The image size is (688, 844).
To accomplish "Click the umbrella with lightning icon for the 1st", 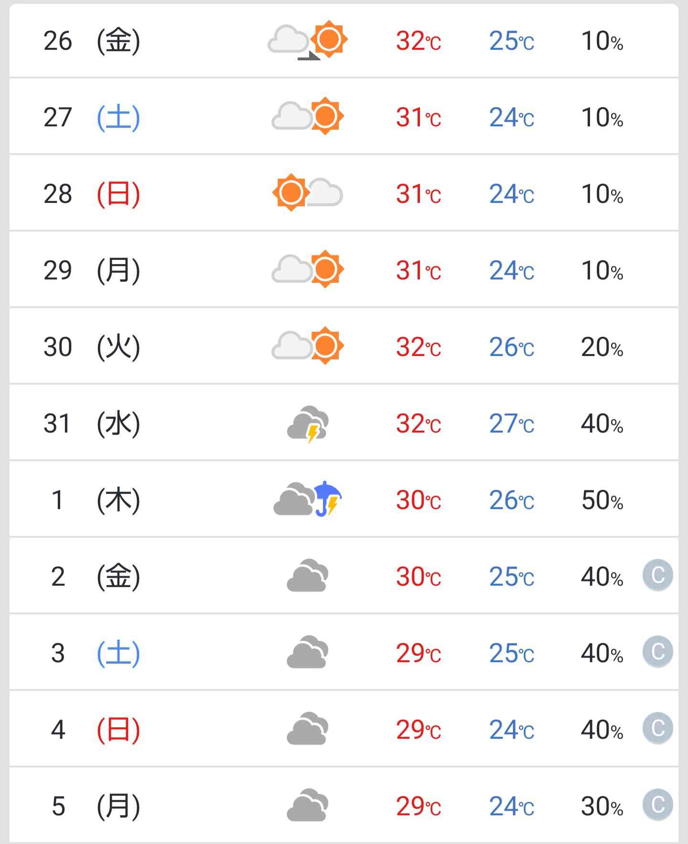I will (328, 499).
